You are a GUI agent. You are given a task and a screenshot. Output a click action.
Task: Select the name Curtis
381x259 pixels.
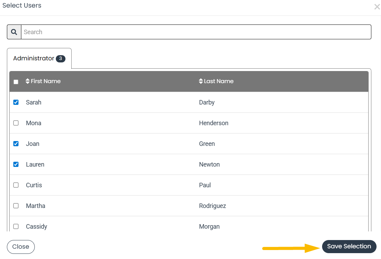pyautogui.click(x=34, y=185)
